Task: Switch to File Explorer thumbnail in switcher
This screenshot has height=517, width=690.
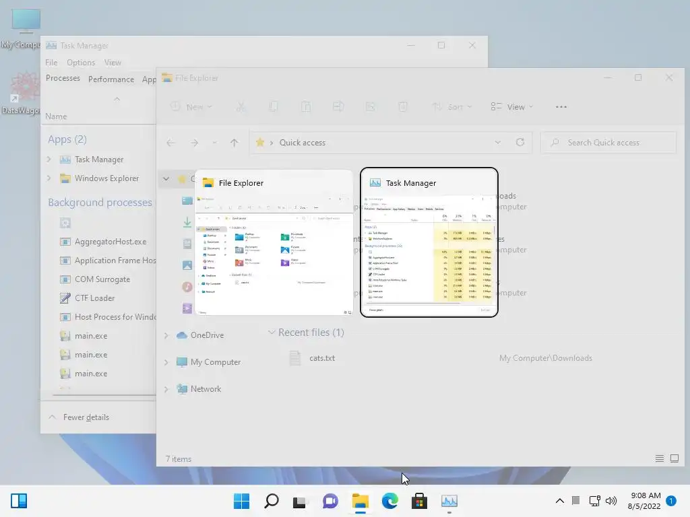Action: pos(274,242)
